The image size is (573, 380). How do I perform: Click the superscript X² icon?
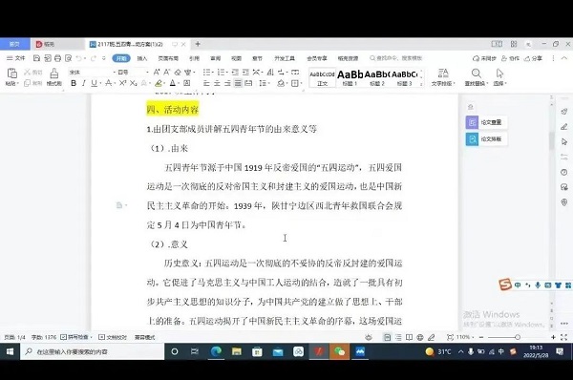[x=123, y=83]
